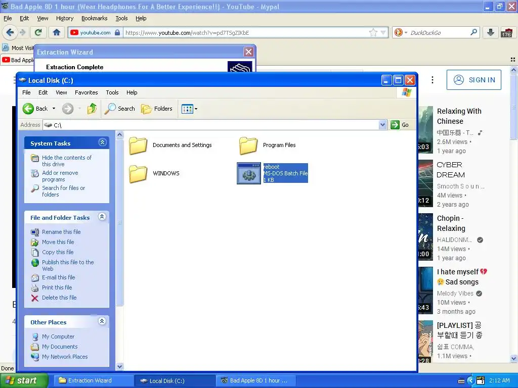518x388 pixels.
Task: Click keyboard tray icon in taskbar
Action: pos(461,381)
